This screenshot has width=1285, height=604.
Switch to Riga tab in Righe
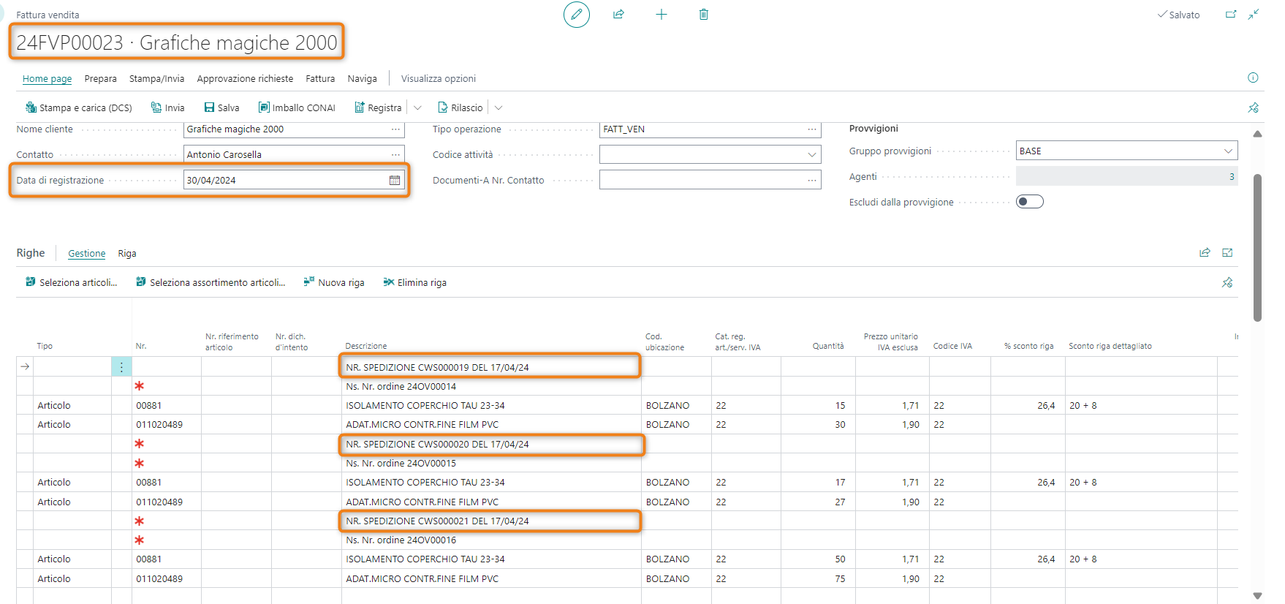pos(127,254)
